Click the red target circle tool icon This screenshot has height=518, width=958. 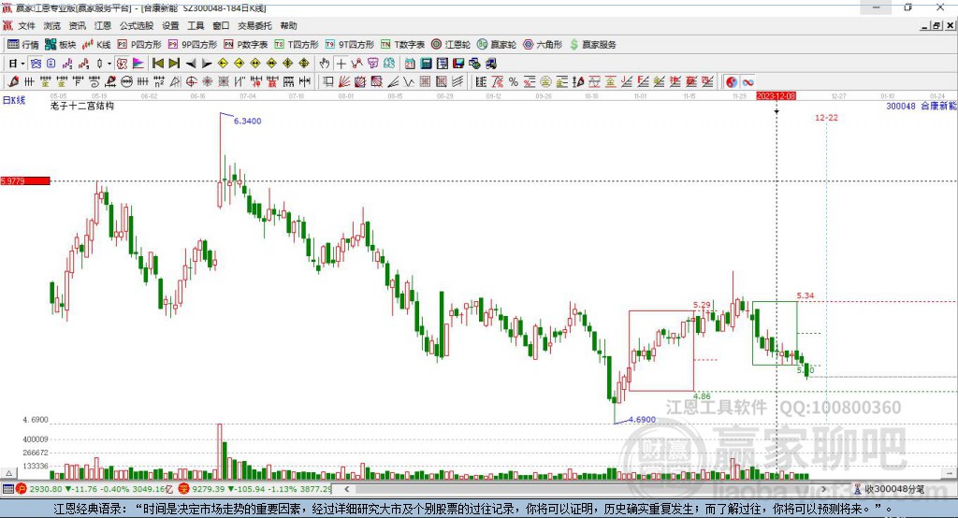click(x=191, y=82)
